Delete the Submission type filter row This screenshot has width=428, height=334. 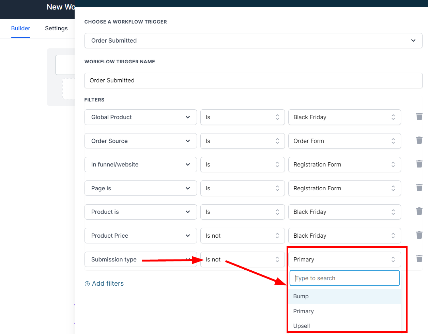coord(419,259)
